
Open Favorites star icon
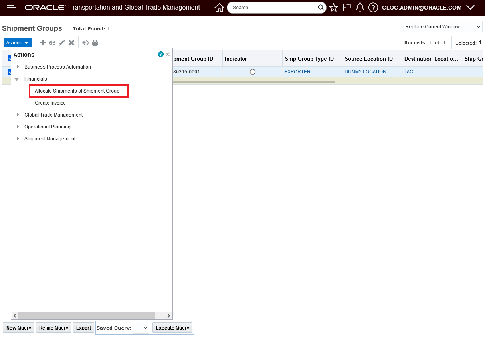333,8
